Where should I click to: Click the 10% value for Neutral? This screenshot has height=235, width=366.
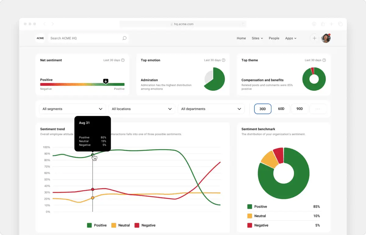(317, 216)
